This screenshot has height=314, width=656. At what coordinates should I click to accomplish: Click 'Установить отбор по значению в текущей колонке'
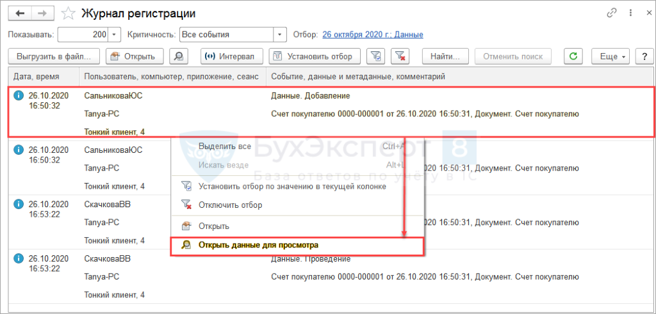(x=292, y=186)
